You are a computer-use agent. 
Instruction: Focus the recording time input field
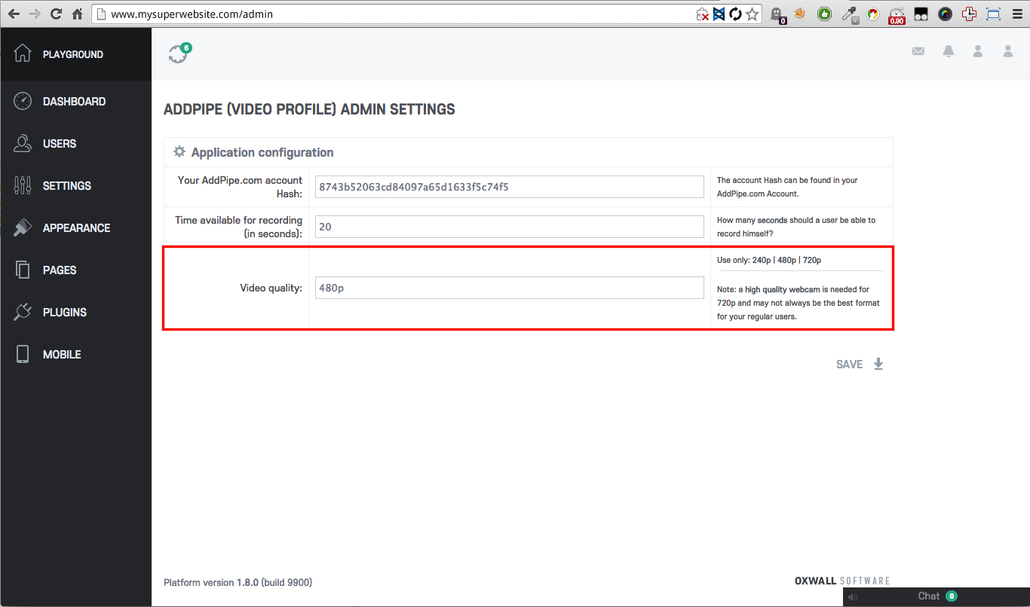[x=509, y=227]
